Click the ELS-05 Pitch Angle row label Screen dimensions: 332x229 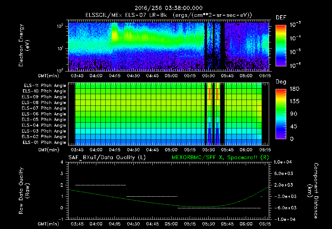pyautogui.click(x=44, y=120)
